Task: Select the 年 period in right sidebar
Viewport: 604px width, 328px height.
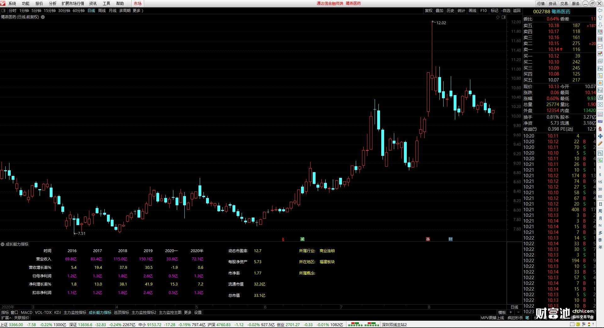Action: point(600,247)
